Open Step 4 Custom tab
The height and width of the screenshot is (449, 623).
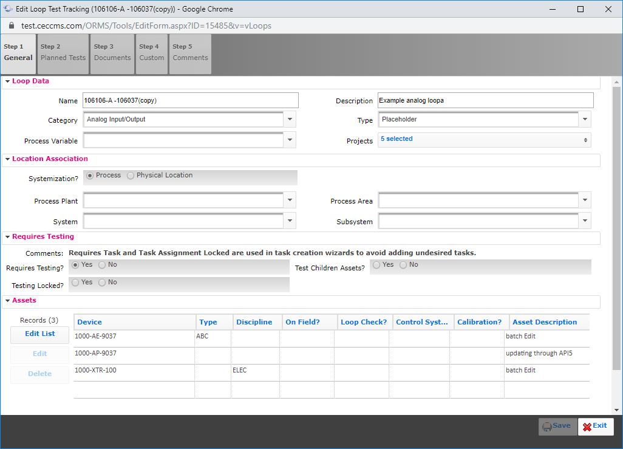coord(152,53)
